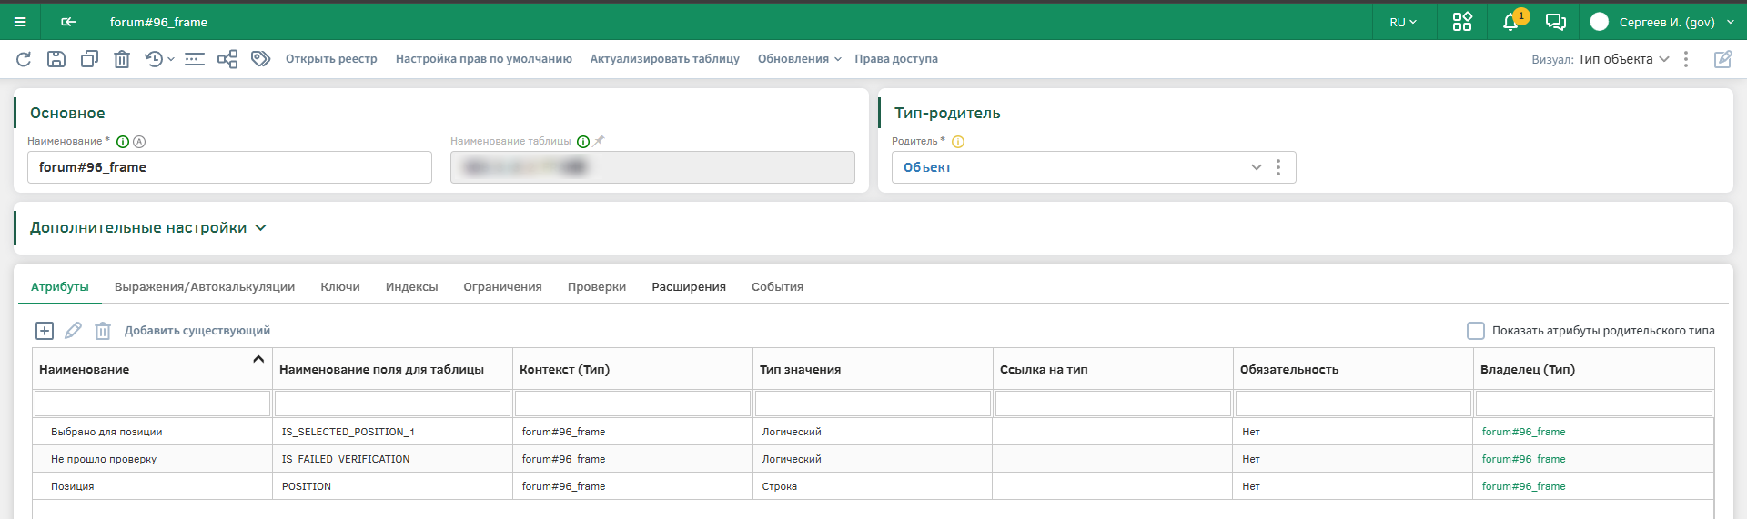Expand the Обновления dropdown menu

pos(799,59)
